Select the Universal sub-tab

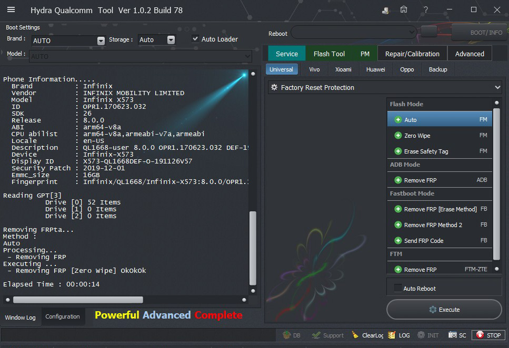tap(282, 69)
